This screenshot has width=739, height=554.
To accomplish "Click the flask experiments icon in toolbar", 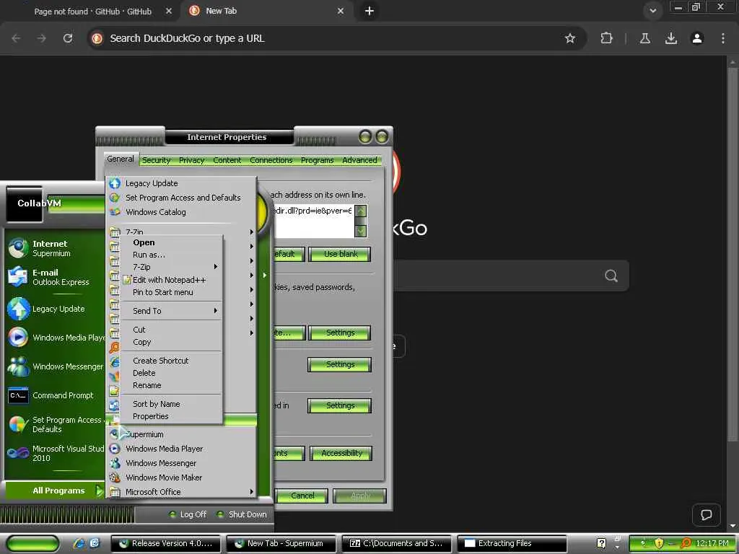I will click(x=645, y=38).
